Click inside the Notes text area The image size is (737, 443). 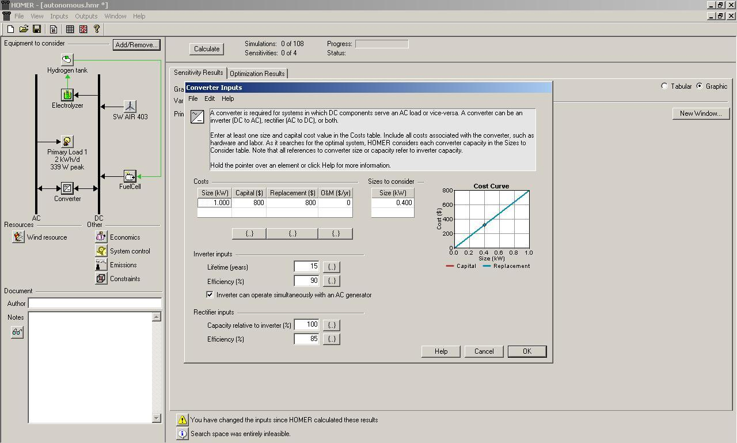click(x=90, y=368)
